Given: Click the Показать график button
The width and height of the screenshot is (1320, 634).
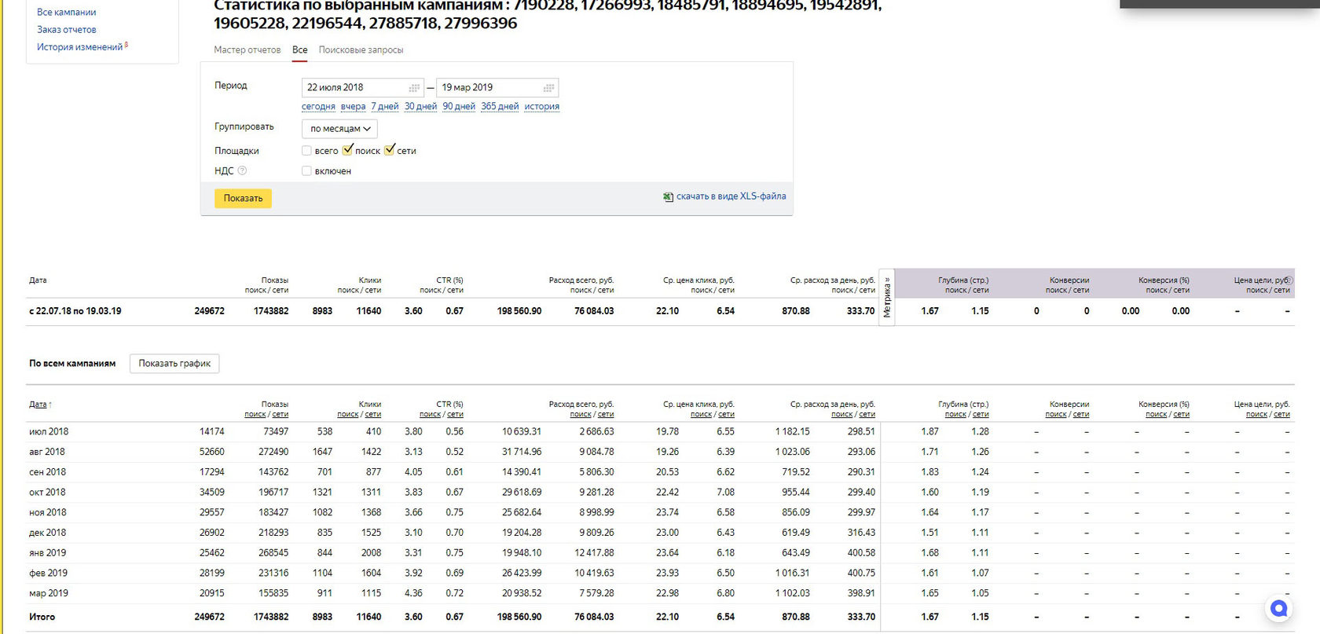Looking at the screenshot, I should [x=174, y=364].
